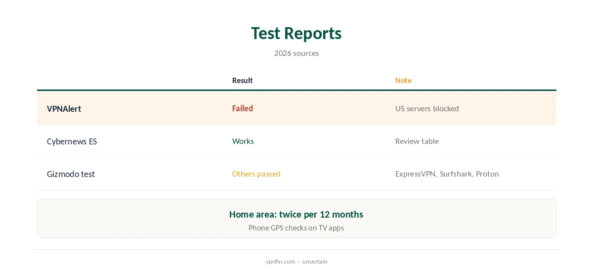Select 'Phone GPS checks on TV apps'
The height and width of the screenshot is (271, 593).
296,228
